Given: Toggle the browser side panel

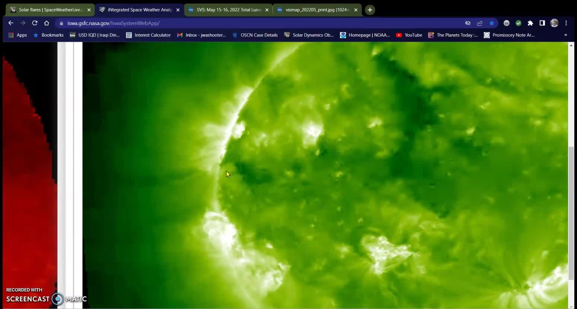Looking at the screenshot, I should point(542,23).
